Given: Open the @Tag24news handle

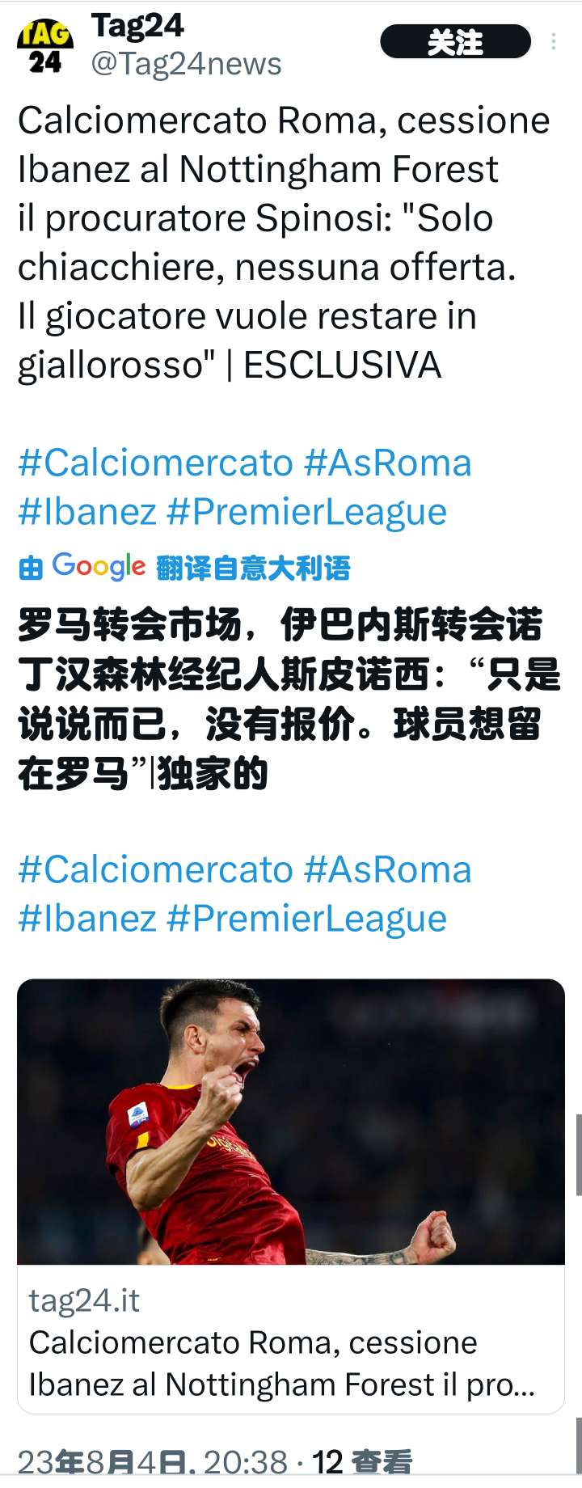Looking at the screenshot, I should coord(186,63).
